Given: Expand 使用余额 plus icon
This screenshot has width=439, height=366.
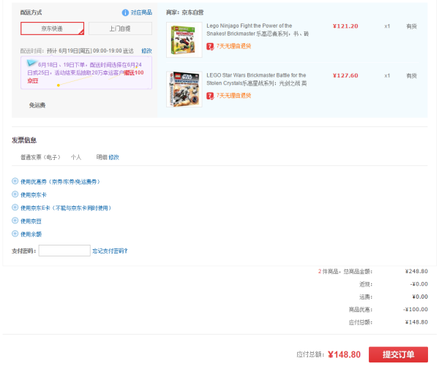Looking at the screenshot, I should click(15, 234).
